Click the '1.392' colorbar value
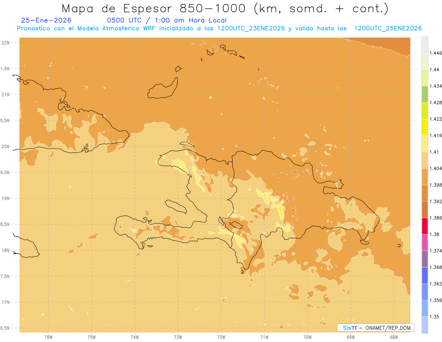Screen dimensions: 442x342 click(x=436, y=201)
